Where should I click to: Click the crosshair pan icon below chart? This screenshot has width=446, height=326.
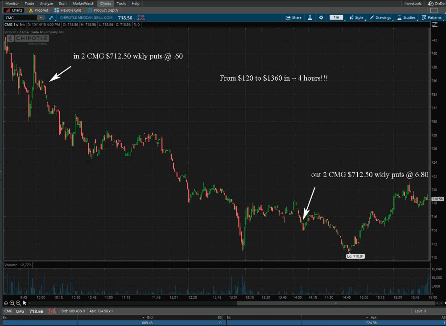pyautogui.click(x=6, y=303)
